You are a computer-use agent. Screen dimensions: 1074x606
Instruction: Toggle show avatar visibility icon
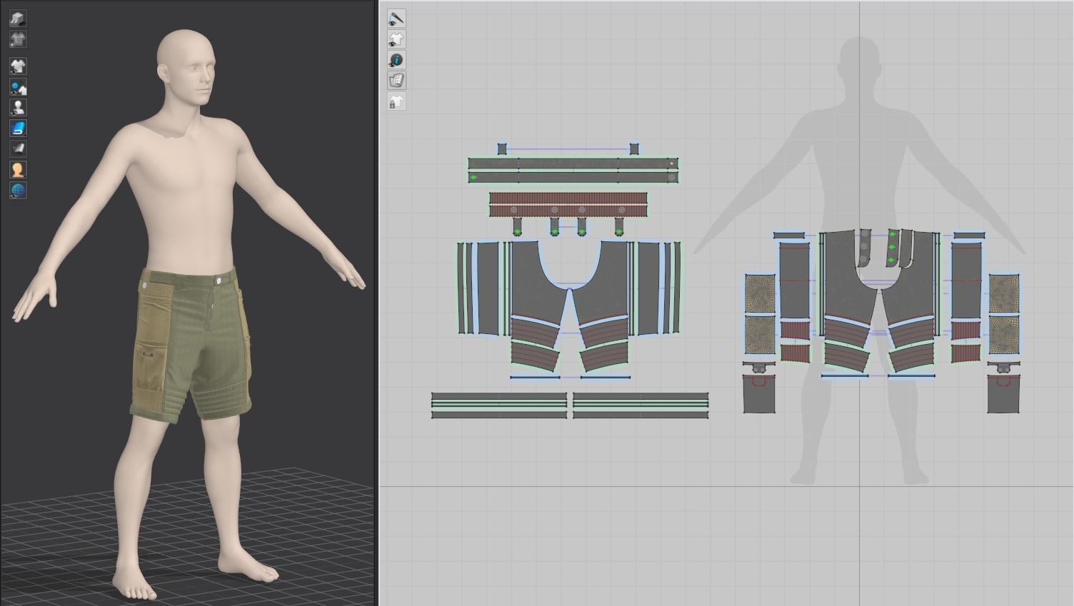pyautogui.click(x=18, y=108)
